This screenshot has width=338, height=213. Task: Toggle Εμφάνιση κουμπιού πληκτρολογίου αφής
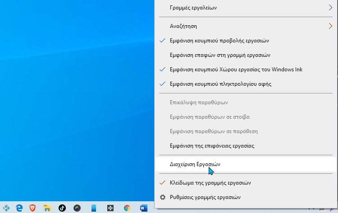pyautogui.click(x=246, y=84)
